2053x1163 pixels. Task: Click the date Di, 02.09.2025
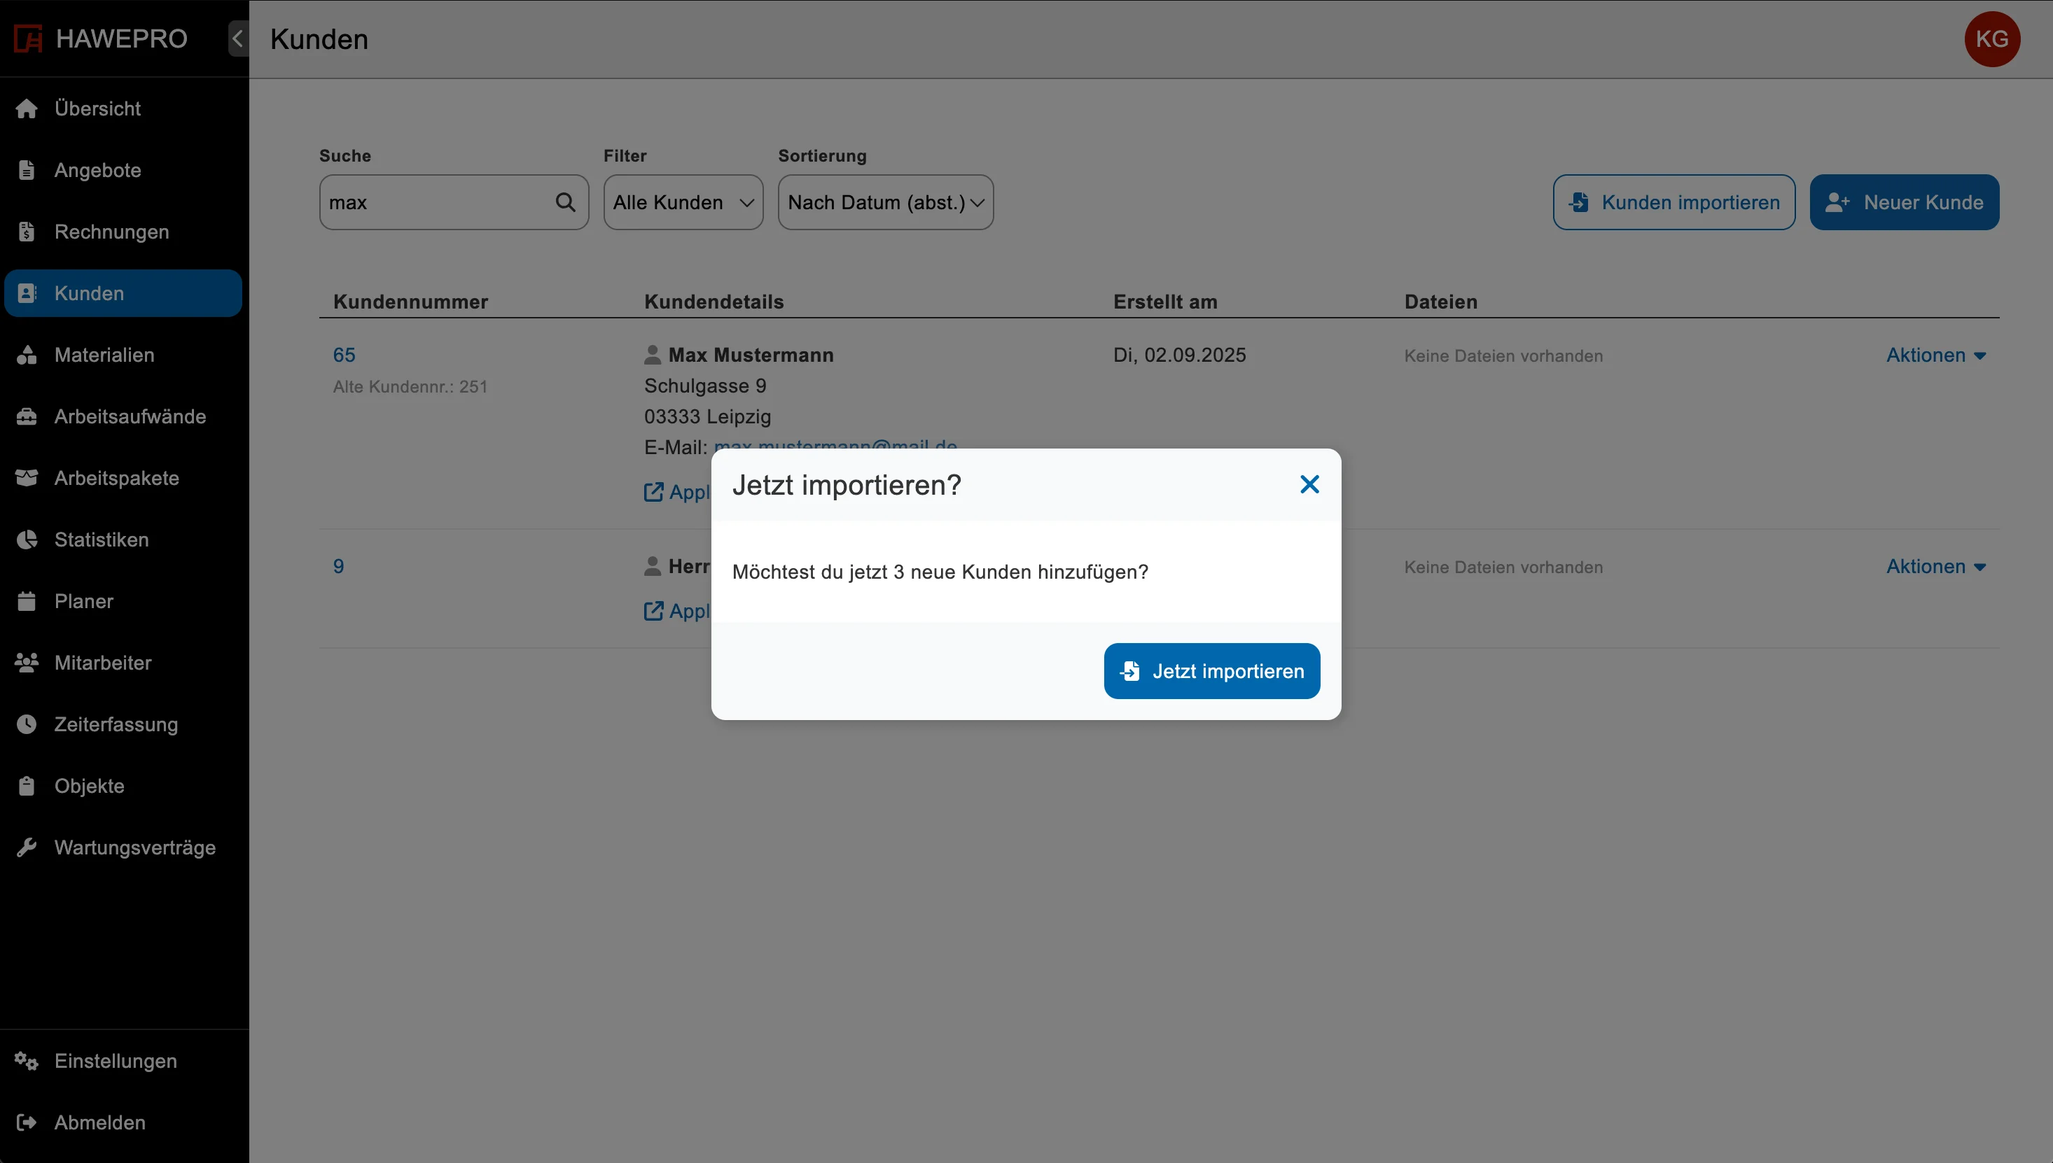[1178, 355]
